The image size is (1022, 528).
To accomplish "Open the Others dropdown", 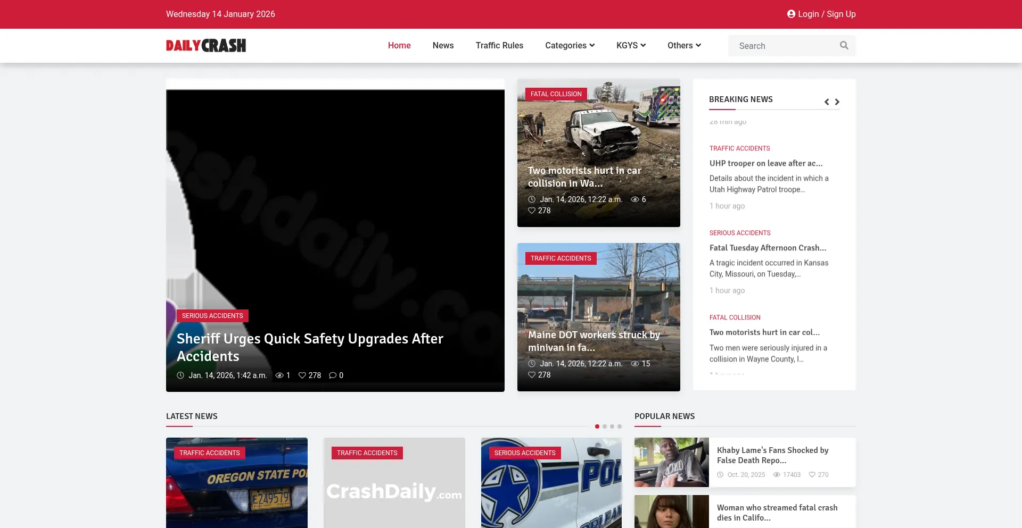I will 684,46.
